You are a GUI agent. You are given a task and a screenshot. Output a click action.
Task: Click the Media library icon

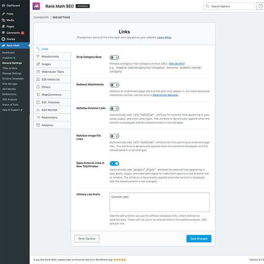(3, 20)
